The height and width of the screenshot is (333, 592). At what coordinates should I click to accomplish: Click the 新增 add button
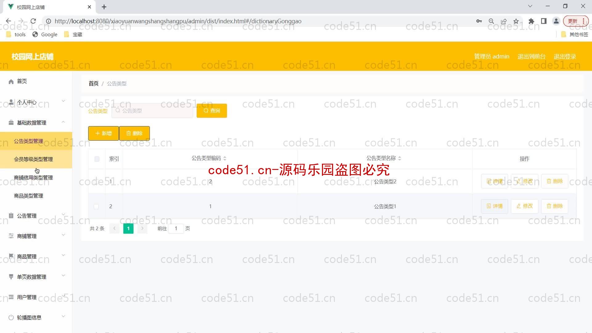[104, 133]
